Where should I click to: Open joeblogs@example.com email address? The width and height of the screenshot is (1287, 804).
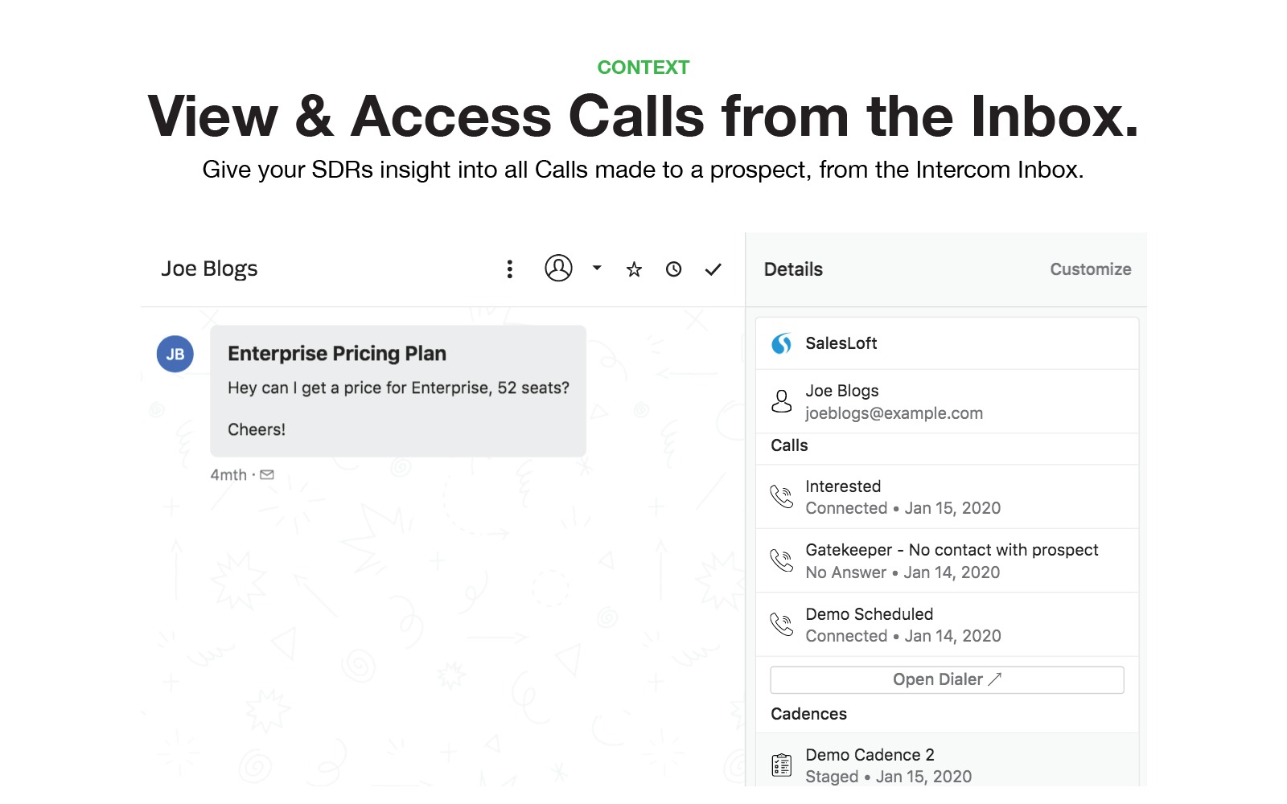pyautogui.click(x=894, y=413)
